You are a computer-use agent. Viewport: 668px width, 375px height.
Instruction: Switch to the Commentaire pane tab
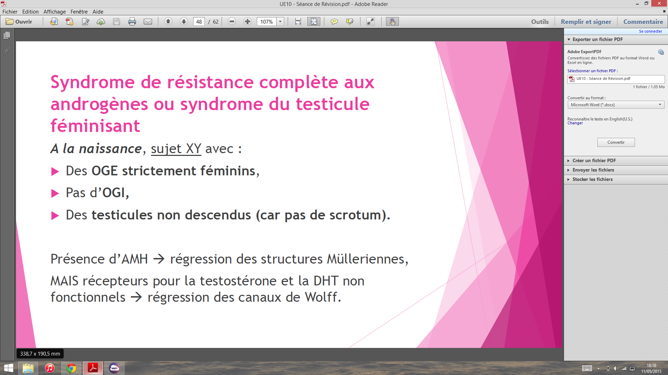click(643, 22)
